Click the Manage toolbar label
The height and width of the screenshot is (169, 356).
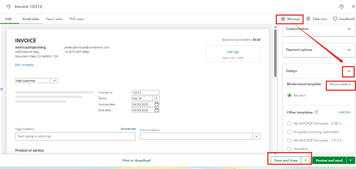click(x=294, y=19)
